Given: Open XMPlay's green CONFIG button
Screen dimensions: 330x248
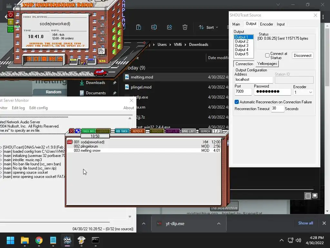Looking at the screenshot, I should click(11, 29).
